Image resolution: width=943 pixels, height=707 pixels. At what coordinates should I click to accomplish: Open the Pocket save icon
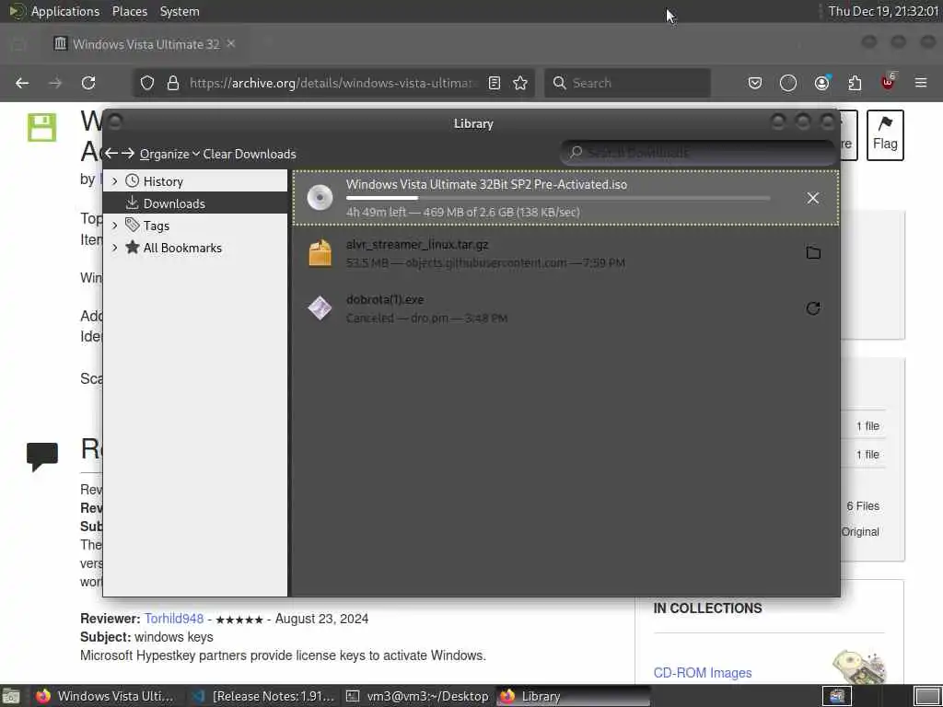point(755,83)
